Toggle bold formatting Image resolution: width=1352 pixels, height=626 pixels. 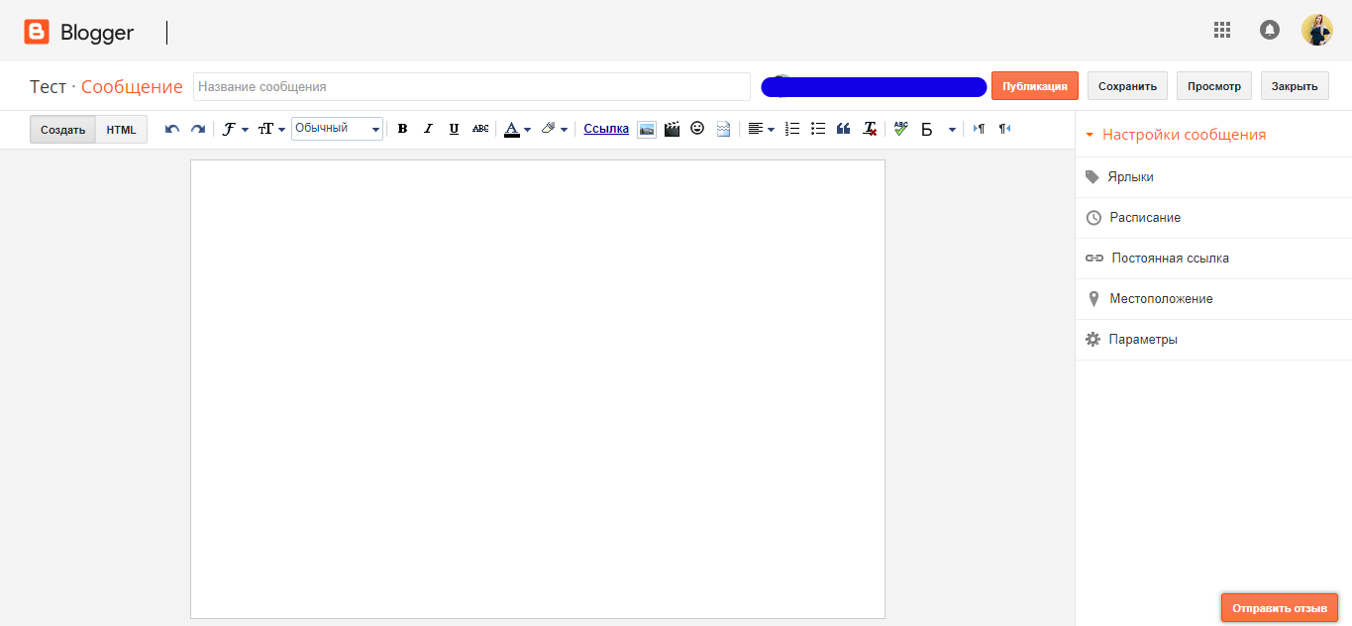(402, 129)
